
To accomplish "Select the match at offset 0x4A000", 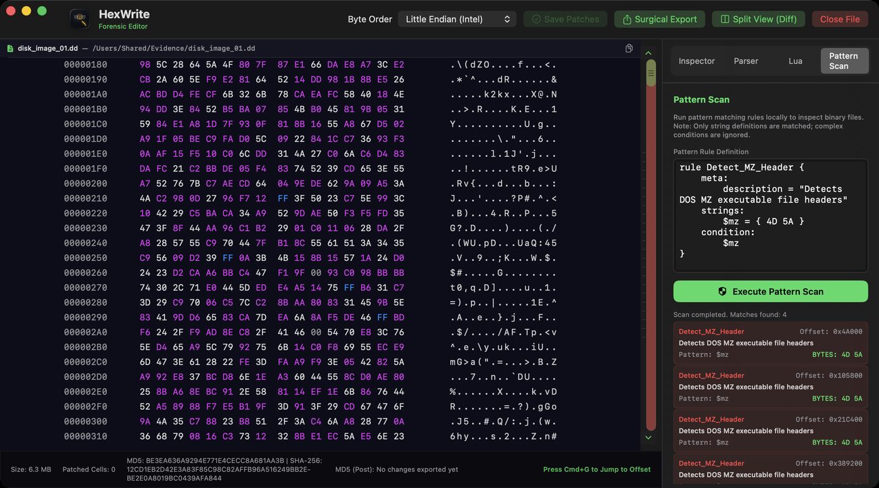I will tap(770, 342).
